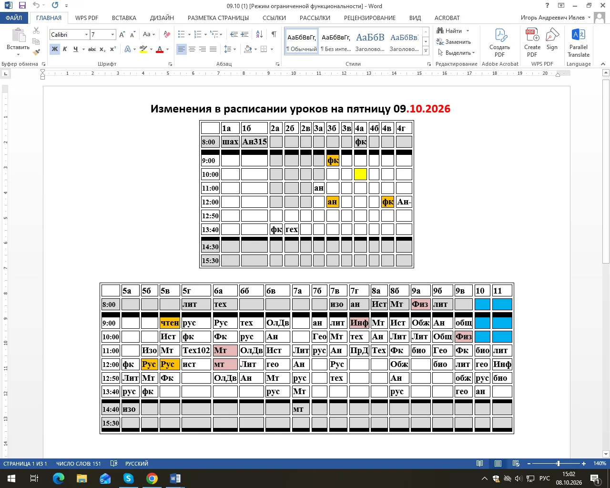Switch to the ДИЗАЙН ribbon tab

[x=162, y=18]
